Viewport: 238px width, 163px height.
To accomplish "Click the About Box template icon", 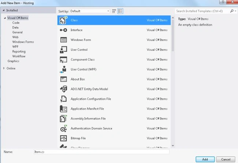I will (63, 79).
